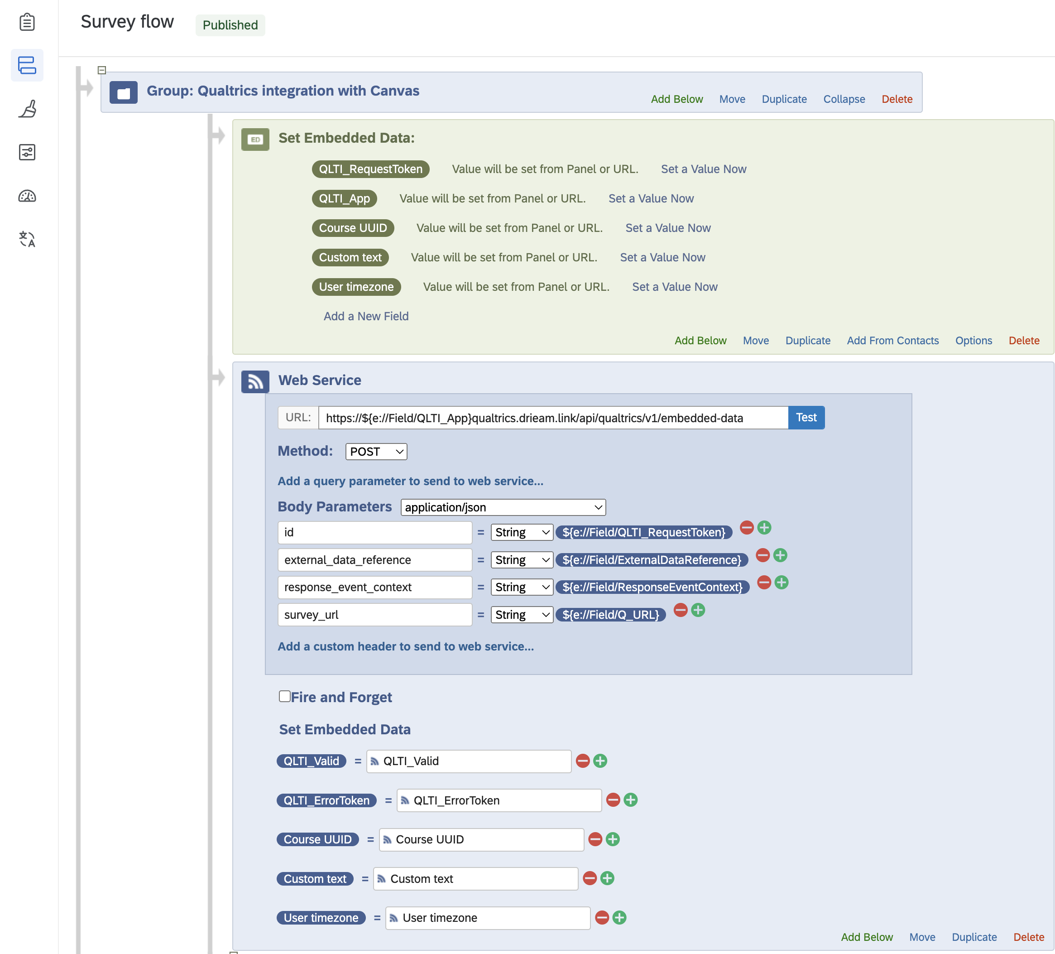Add mapping after Custom text row

[x=607, y=878]
